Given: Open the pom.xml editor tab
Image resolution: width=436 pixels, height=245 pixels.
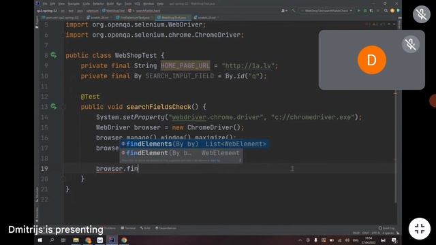Looking at the screenshot, I should [x=62, y=18].
